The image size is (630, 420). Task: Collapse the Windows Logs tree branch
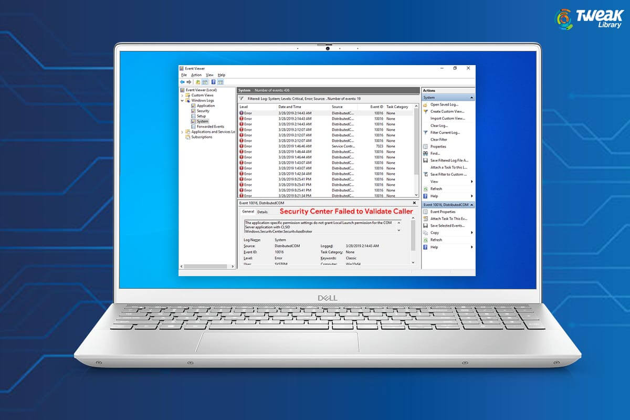tap(182, 100)
